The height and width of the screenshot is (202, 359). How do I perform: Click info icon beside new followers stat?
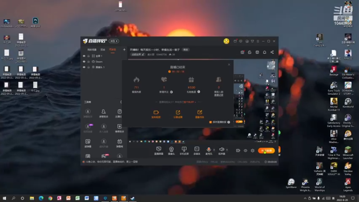click(x=171, y=92)
